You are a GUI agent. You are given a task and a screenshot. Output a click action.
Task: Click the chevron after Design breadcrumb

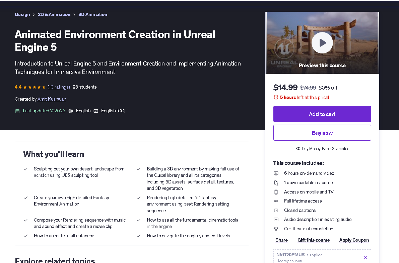click(34, 15)
